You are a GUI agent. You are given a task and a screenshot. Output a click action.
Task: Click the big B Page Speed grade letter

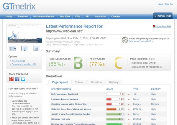(78, 63)
